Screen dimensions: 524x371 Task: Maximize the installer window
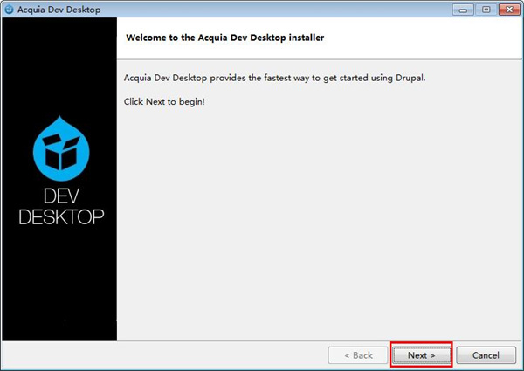point(486,10)
